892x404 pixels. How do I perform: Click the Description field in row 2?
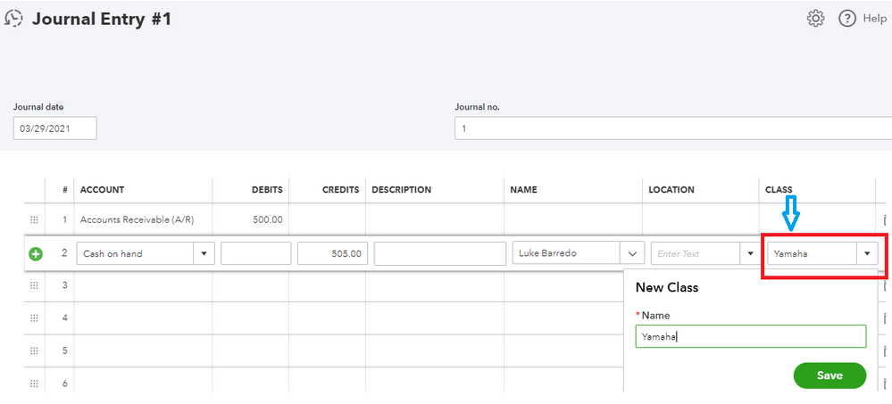(440, 254)
